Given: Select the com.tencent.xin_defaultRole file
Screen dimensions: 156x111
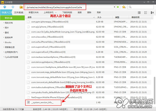Looking at the screenshot, I should pos(88,82).
